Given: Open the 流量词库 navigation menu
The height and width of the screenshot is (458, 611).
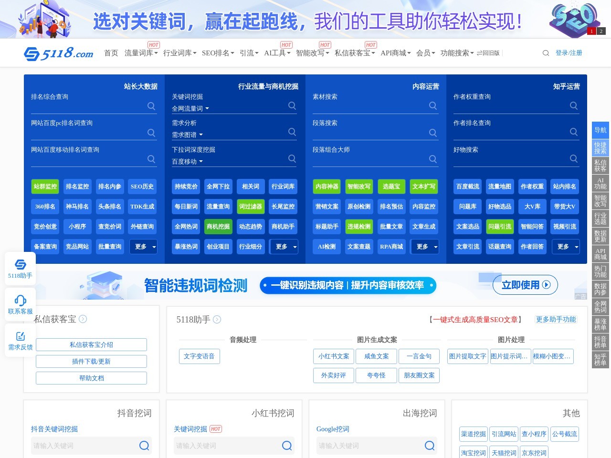Looking at the screenshot, I should (141, 53).
